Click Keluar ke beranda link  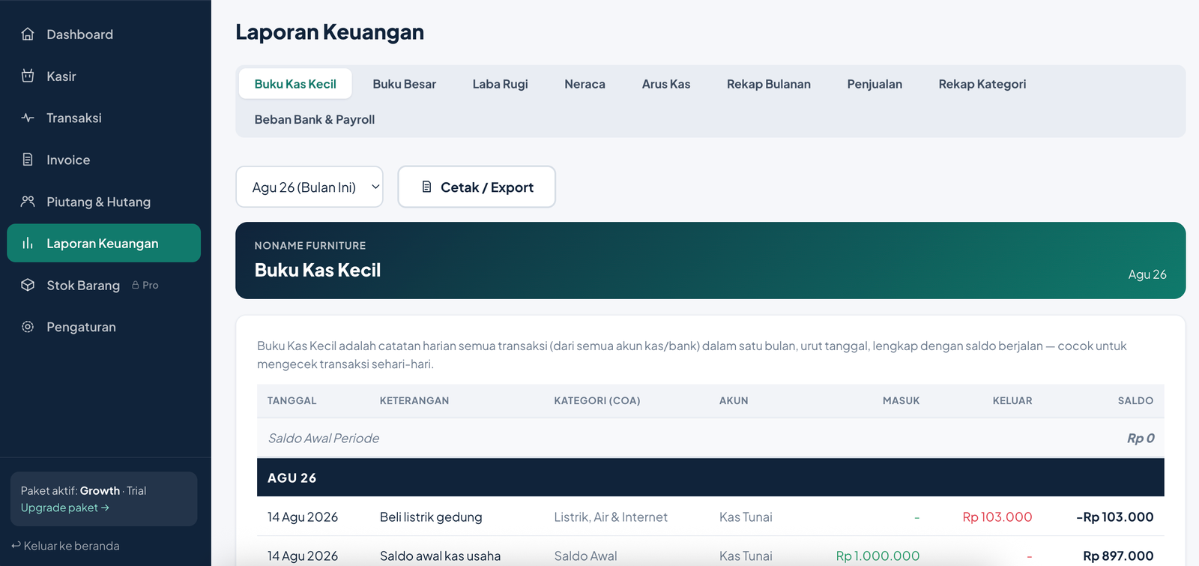click(65, 546)
